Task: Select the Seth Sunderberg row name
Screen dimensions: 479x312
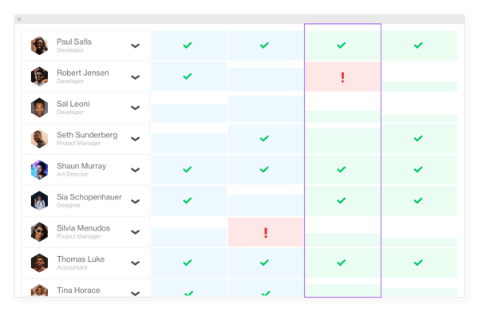Action: (87, 135)
